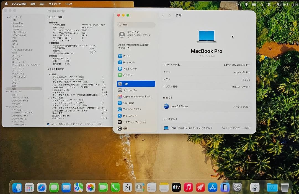Click the back arrow in System Settings
The height and width of the screenshot is (194, 299).
point(163,15)
